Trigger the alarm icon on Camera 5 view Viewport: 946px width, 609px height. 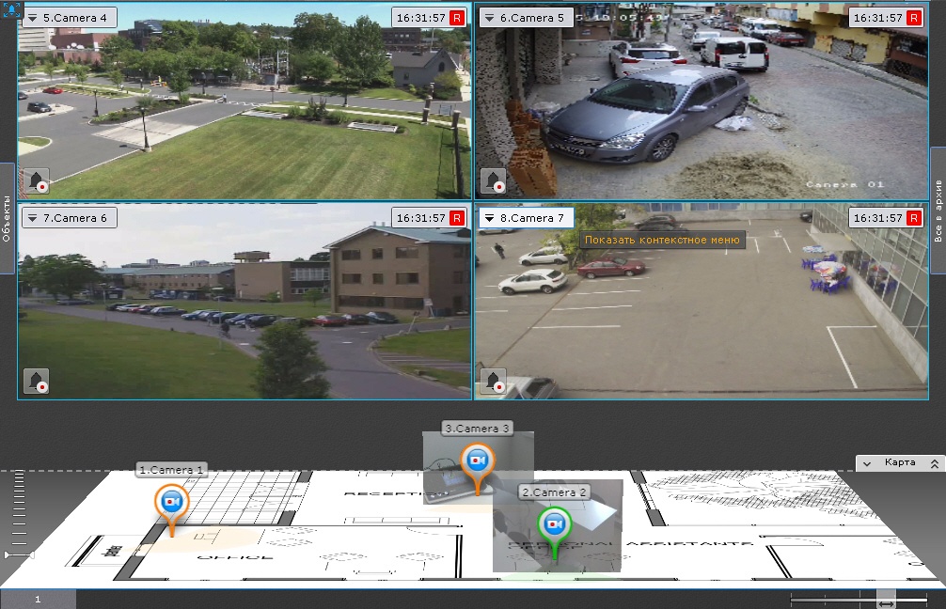click(493, 180)
